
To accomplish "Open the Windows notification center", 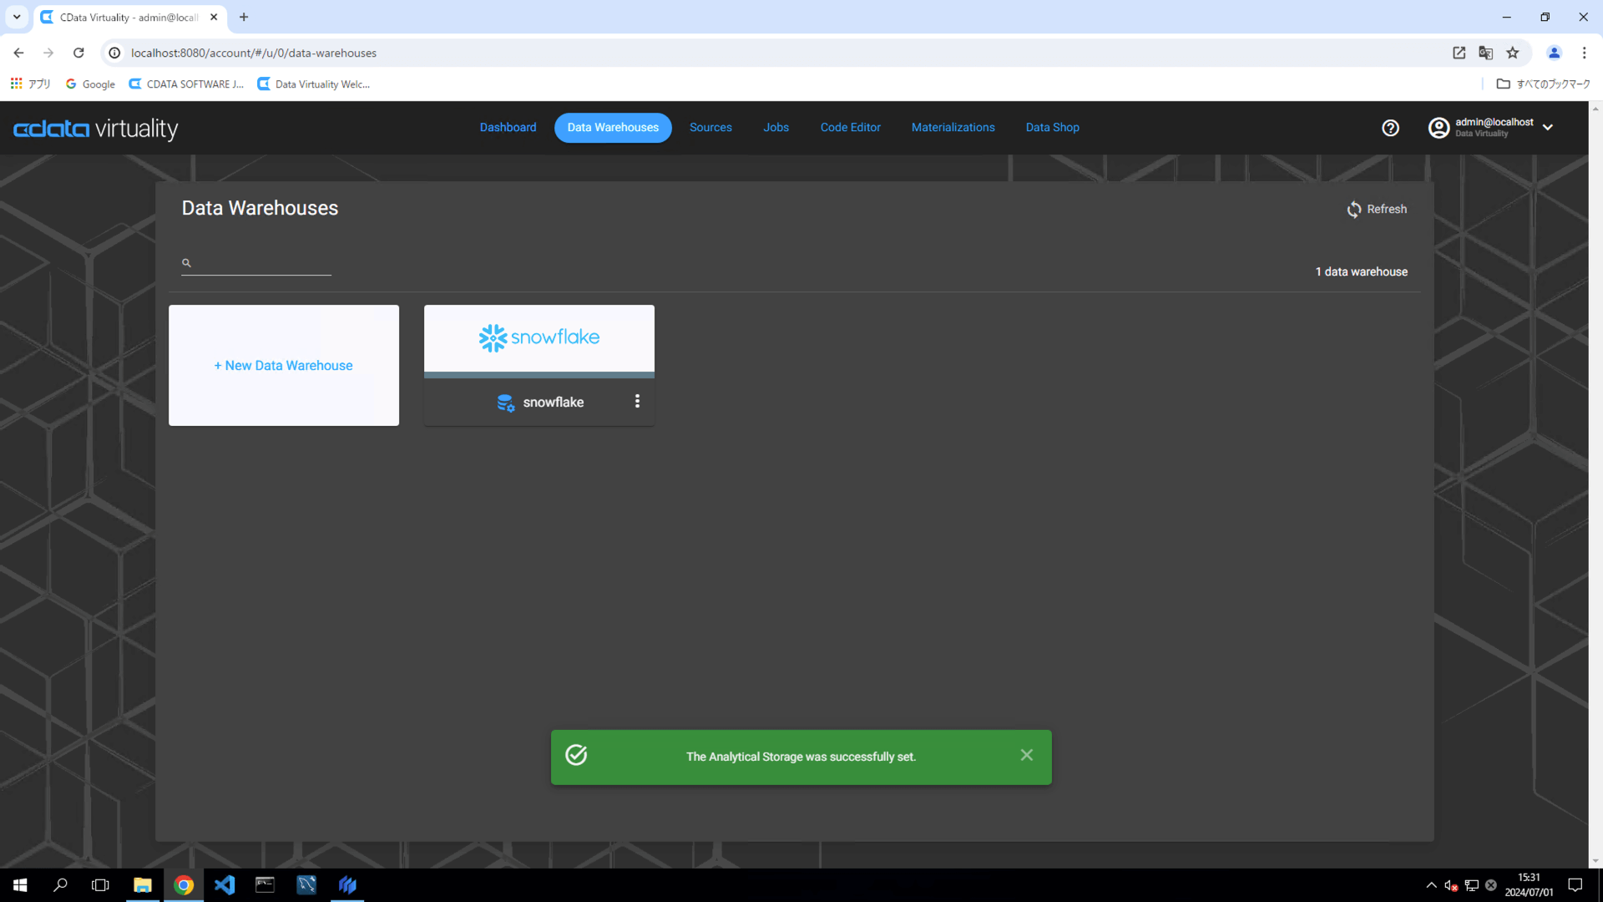I will point(1575,884).
